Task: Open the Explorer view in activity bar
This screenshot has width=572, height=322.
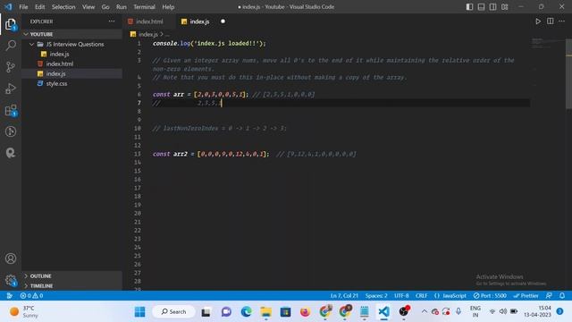Action: point(11,25)
